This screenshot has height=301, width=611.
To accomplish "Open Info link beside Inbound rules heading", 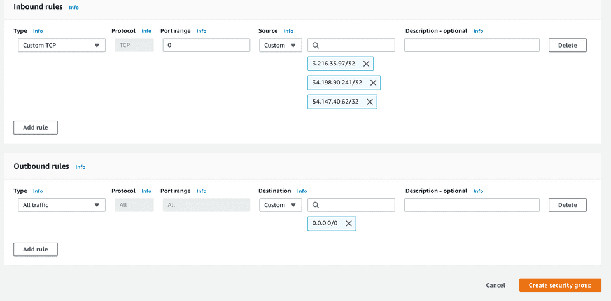I will (74, 7).
